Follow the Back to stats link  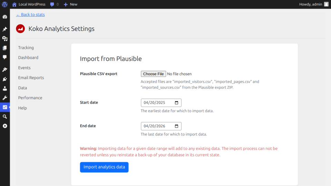(x=30, y=14)
